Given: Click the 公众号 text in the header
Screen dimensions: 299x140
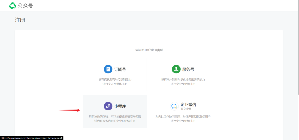Looking at the screenshot, I should (x=25, y=6).
